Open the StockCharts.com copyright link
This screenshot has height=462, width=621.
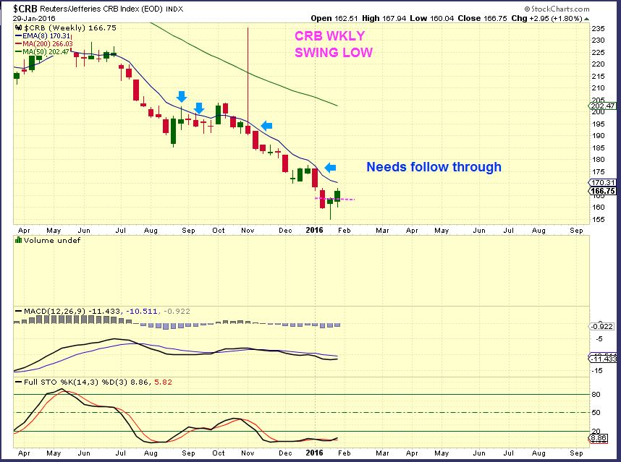[557, 9]
